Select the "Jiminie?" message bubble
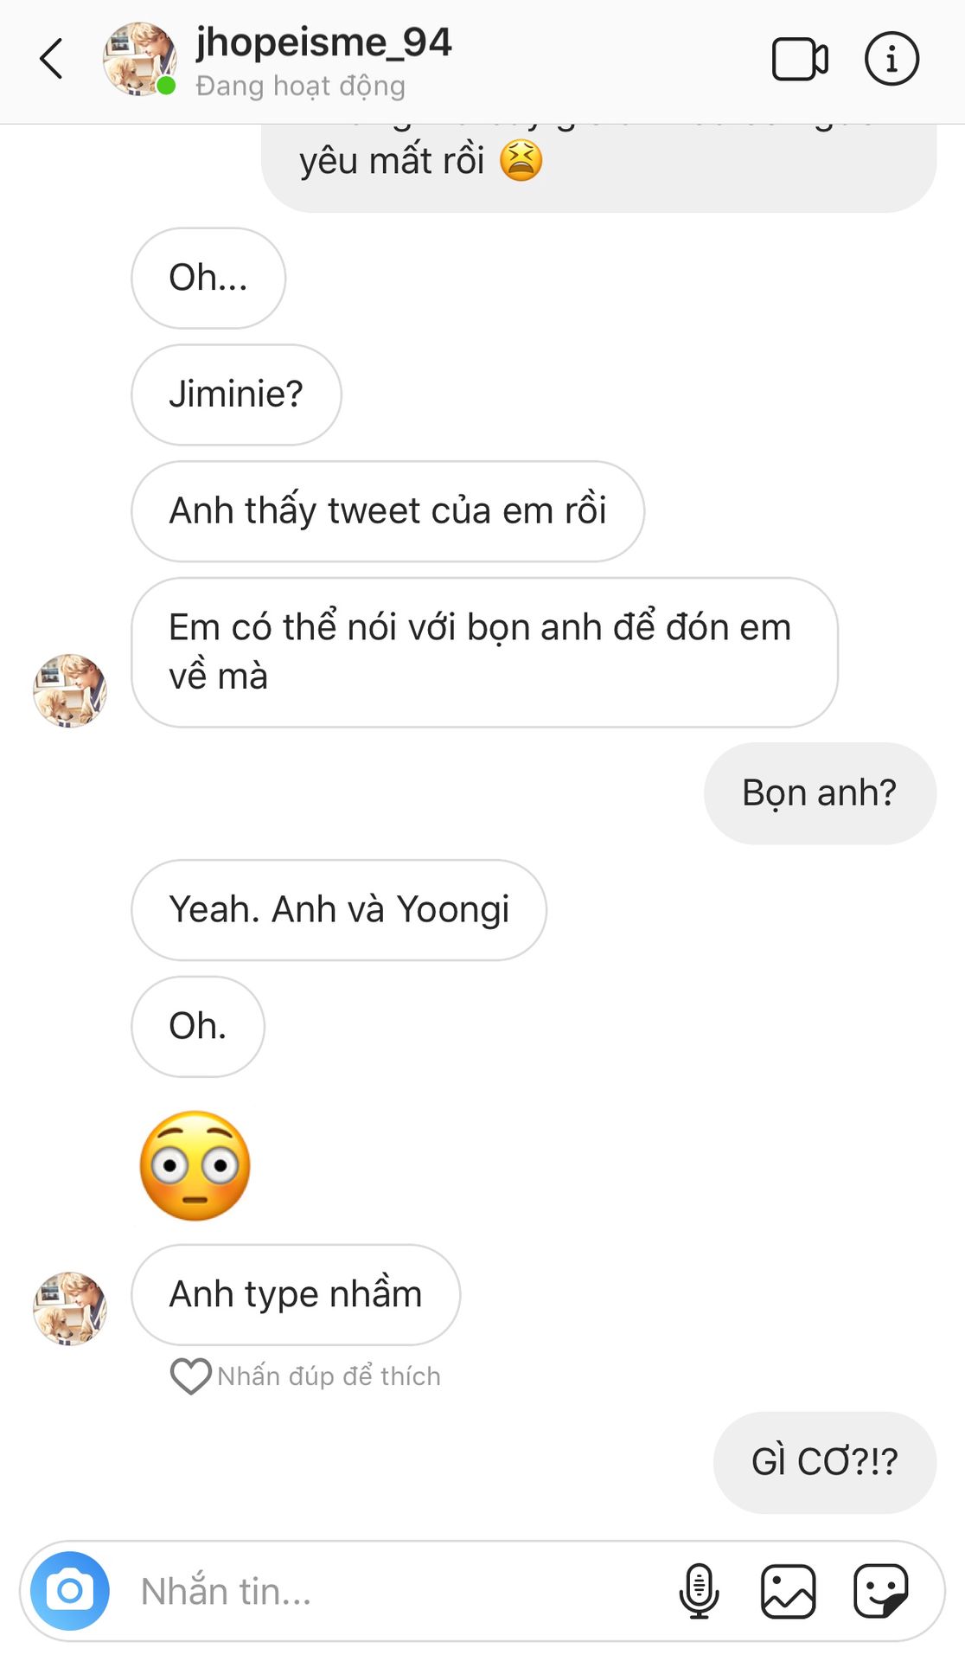 click(x=236, y=394)
